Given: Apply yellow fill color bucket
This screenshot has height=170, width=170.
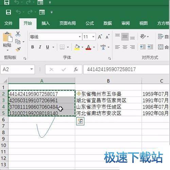Looking at the screenshot, I should 77,47.
